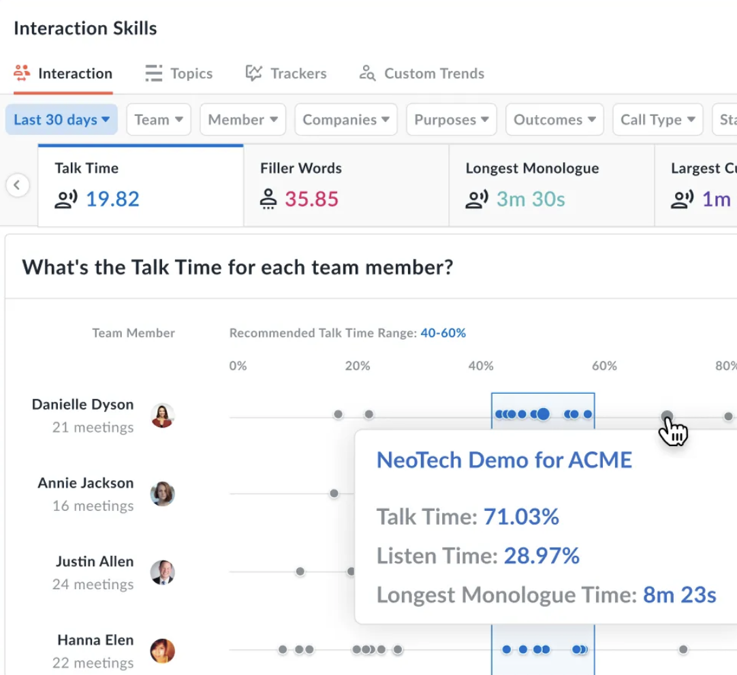The height and width of the screenshot is (675, 737).
Task: Open the Companies filter dropdown
Action: tap(346, 119)
